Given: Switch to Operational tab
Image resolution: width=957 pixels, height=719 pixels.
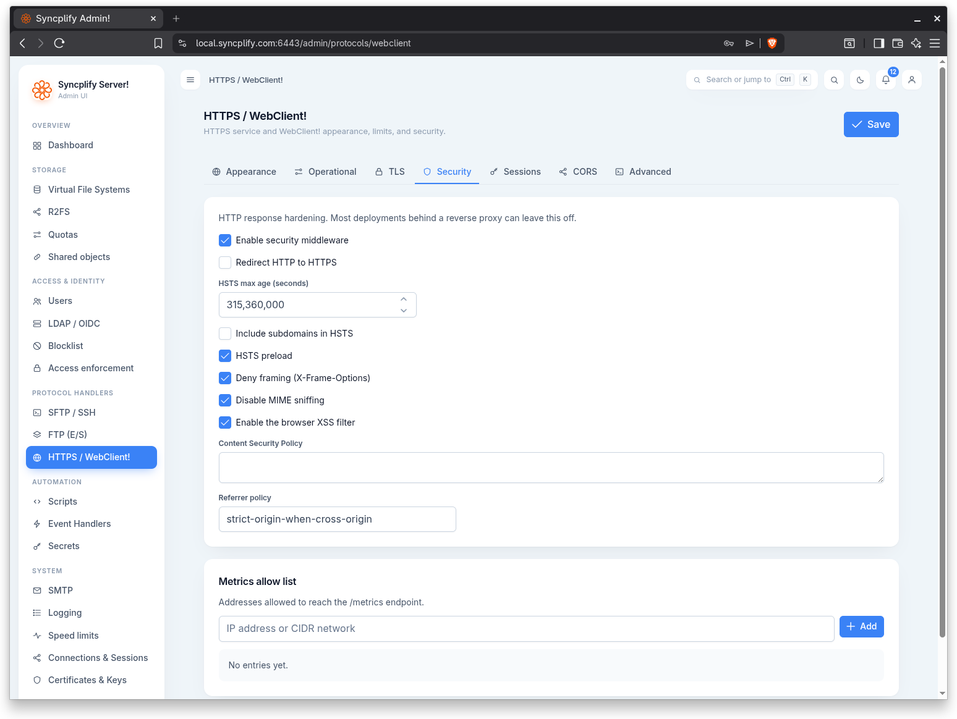Looking at the screenshot, I should pos(325,172).
